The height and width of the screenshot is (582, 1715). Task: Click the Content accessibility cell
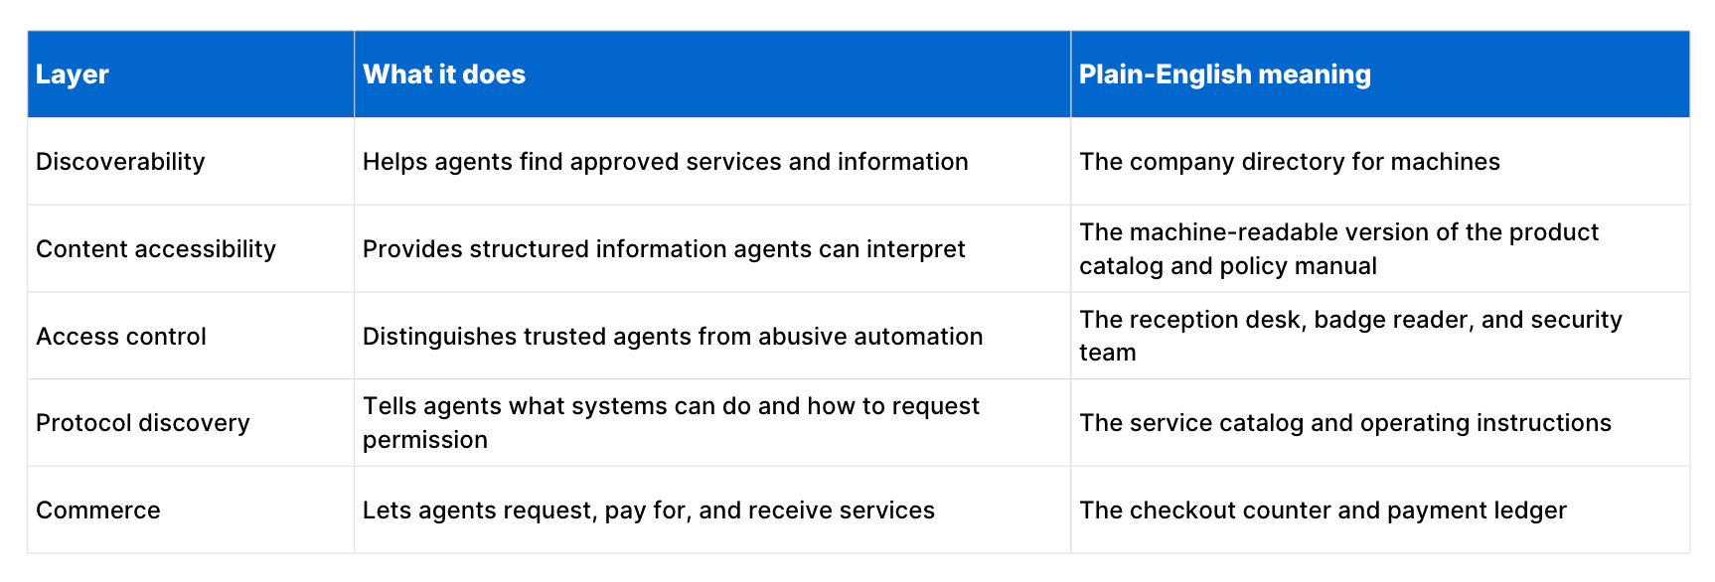[x=191, y=249]
